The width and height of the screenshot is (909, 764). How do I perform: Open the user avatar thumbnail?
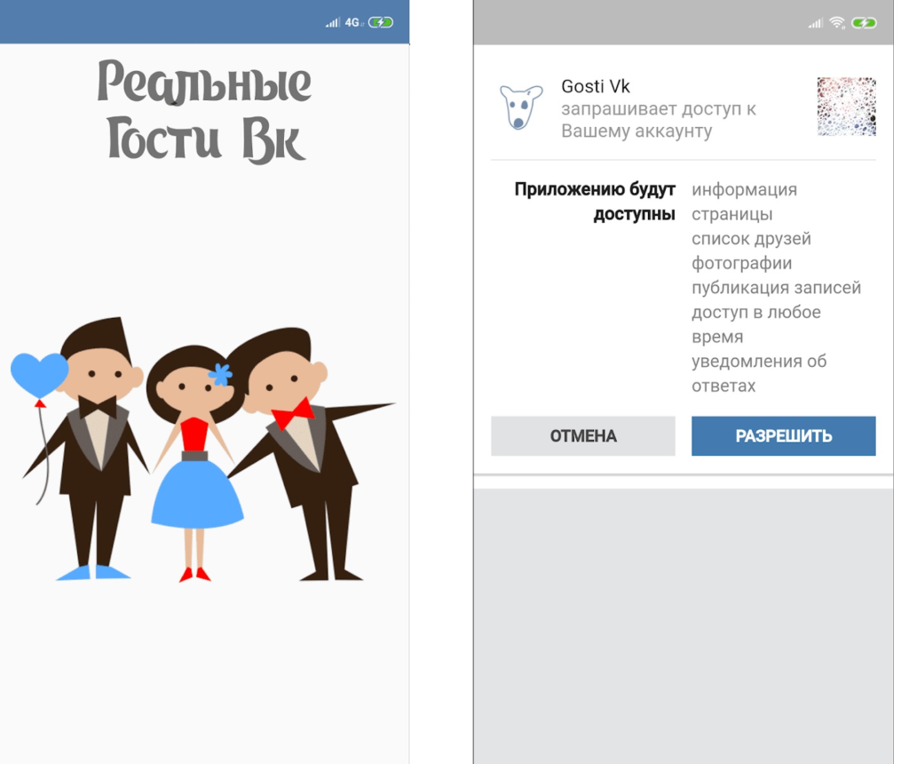click(846, 107)
